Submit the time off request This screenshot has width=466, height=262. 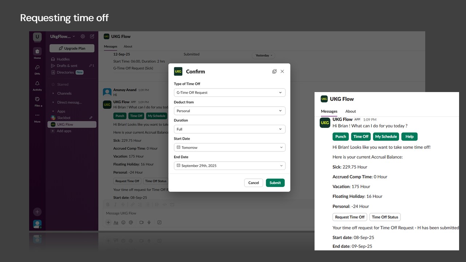tap(275, 183)
